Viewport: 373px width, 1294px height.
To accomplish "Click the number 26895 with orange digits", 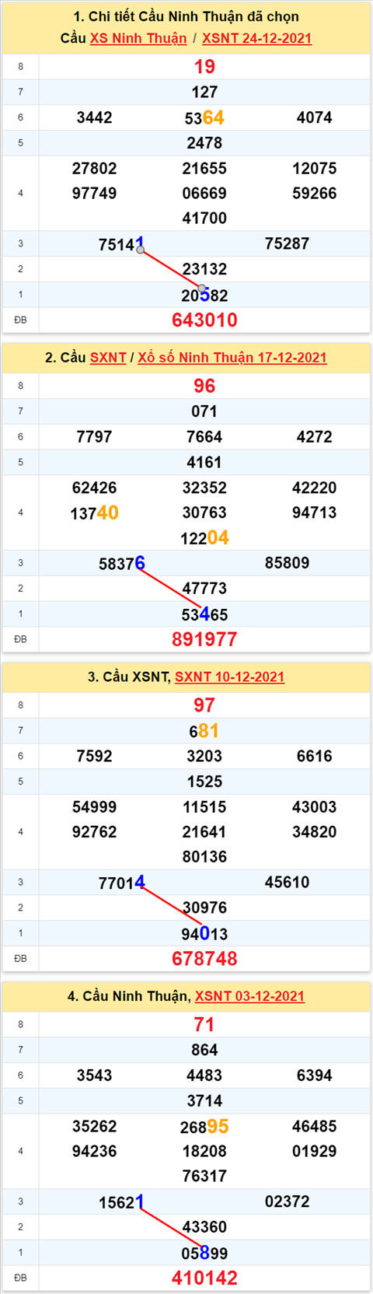I will pyautogui.click(x=204, y=1127).
